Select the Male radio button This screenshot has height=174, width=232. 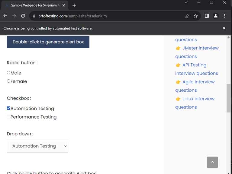click(x=9, y=73)
